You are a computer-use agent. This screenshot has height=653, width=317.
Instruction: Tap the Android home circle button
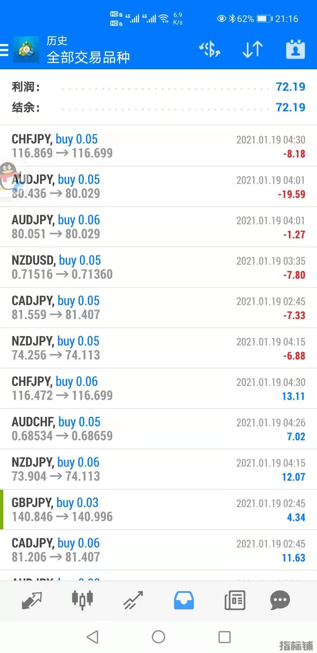point(158,637)
